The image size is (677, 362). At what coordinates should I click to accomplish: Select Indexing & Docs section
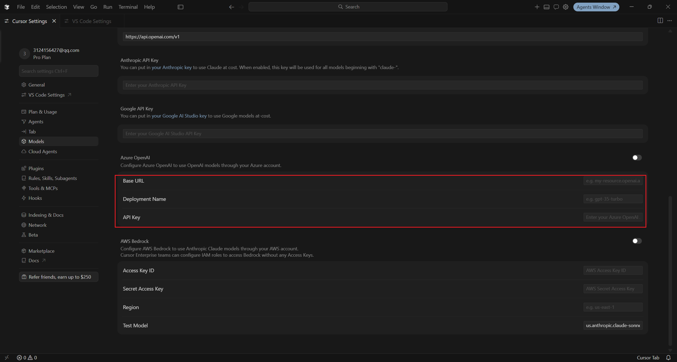[x=59, y=215]
